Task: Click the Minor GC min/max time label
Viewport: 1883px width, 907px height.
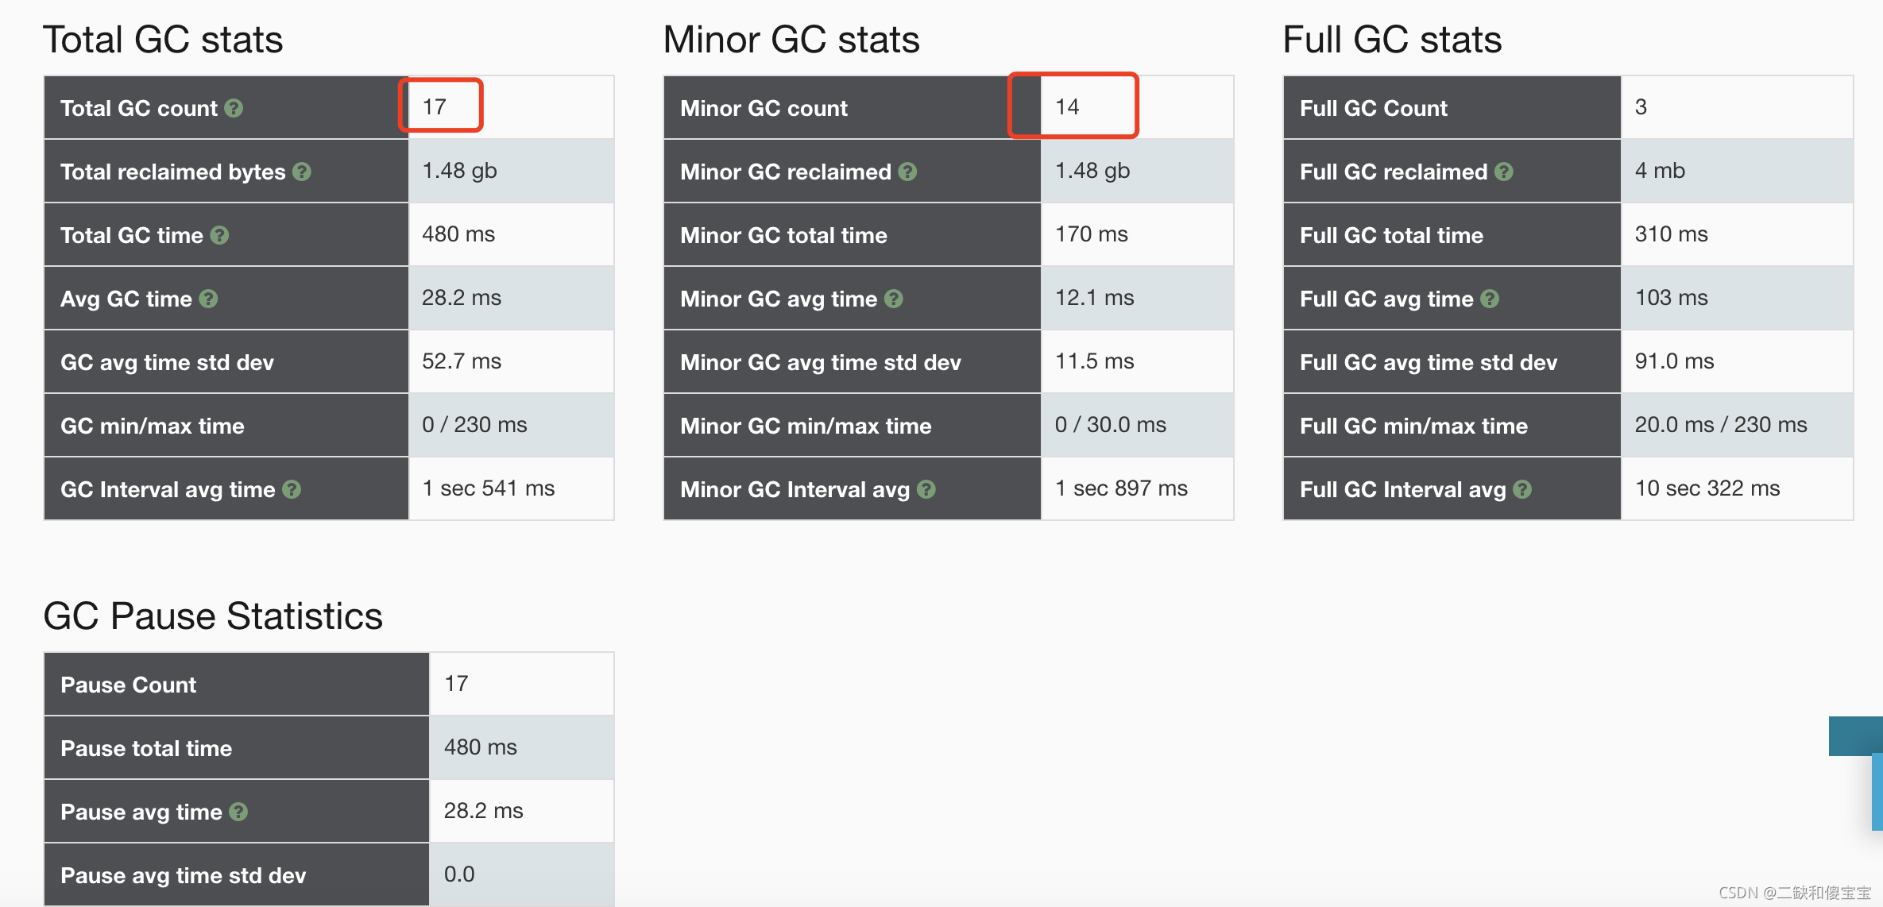Action: [806, 426]
